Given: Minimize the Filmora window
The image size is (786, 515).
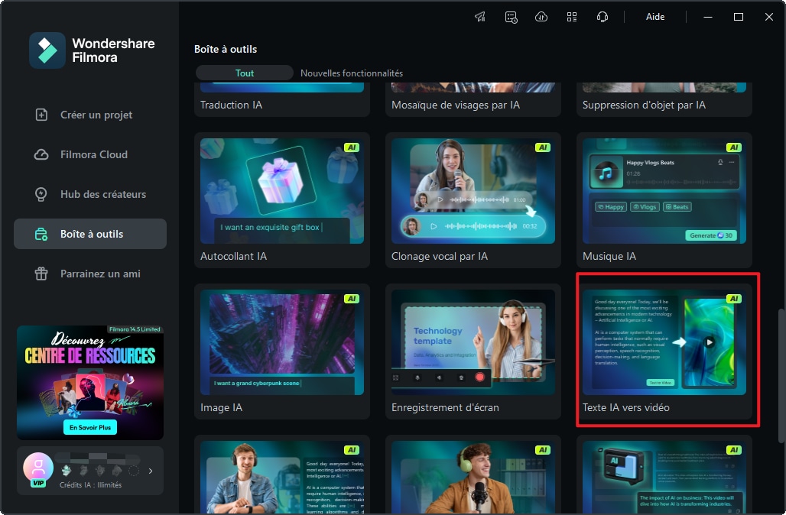Looking at the screenshot, I should pyautogui.click(x=708, y=17).
